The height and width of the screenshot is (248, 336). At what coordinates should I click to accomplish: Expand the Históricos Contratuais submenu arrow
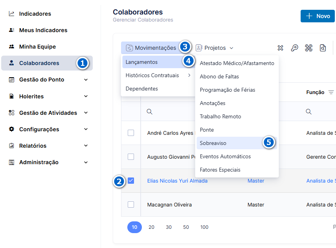[x=189, y=75]
